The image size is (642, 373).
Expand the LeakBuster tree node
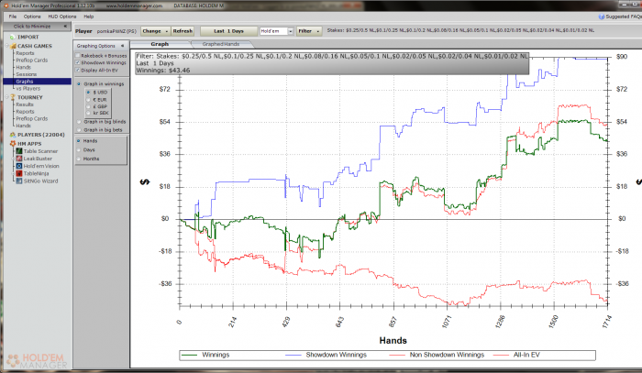pos(14,159)
